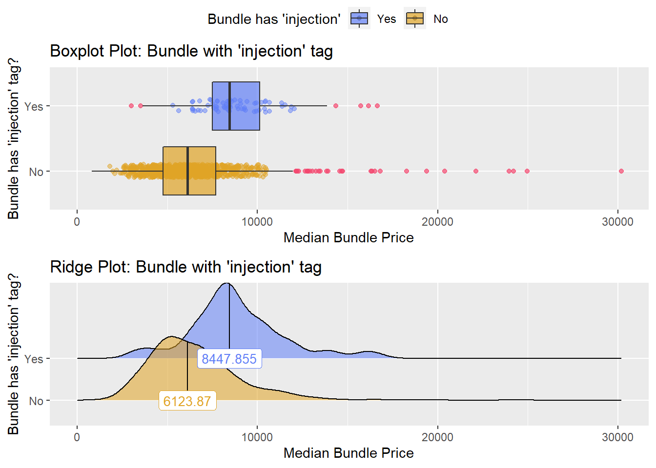Click the red outlier point near 30000

click(621, 171)
